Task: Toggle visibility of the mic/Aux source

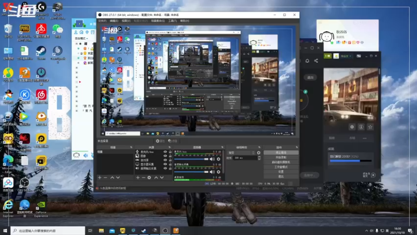Action: pos(165,152)
